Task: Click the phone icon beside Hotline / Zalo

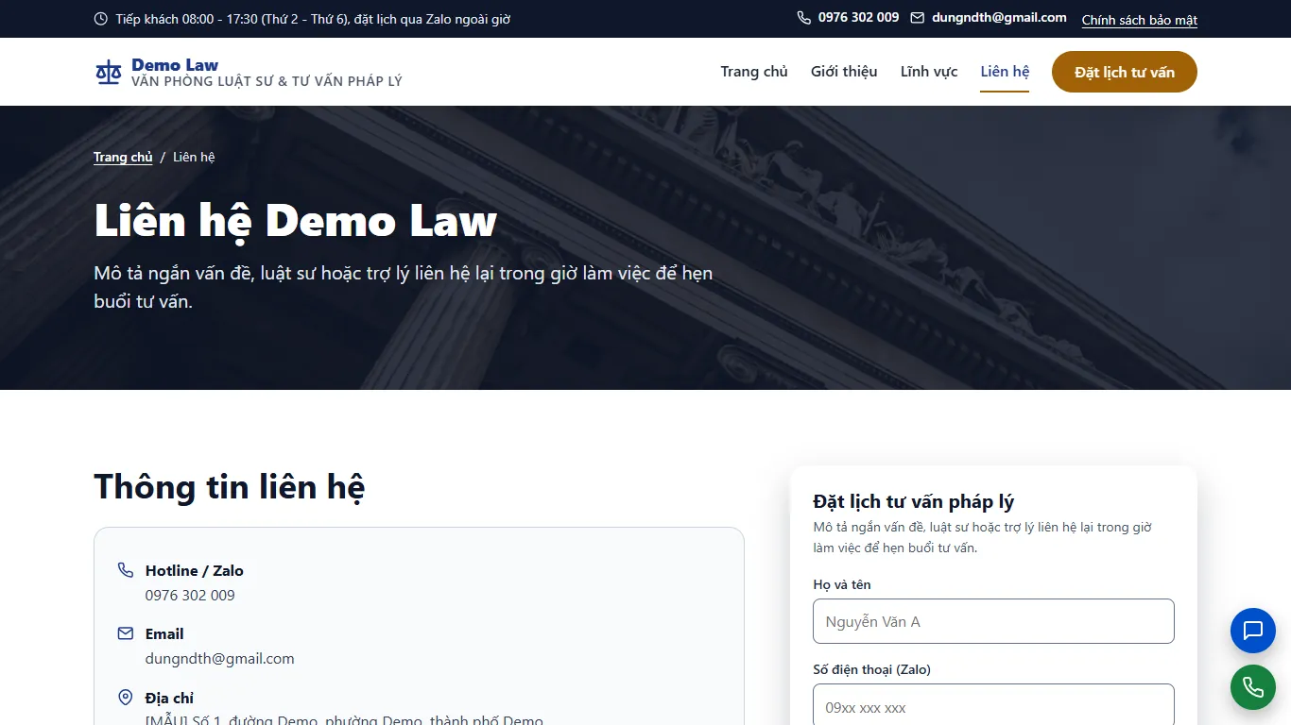Action: (126, 570)
